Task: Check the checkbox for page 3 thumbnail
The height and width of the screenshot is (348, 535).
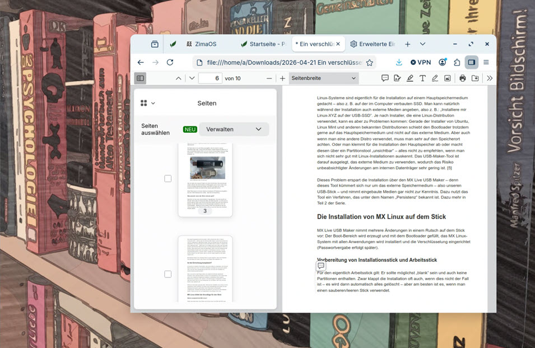Action: point(168,178)
